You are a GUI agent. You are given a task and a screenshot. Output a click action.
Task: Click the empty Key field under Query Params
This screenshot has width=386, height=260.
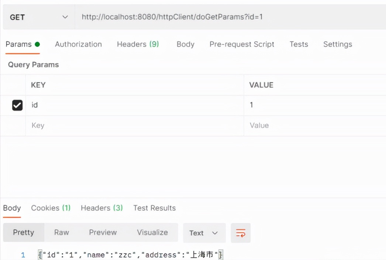coord(74,125)
